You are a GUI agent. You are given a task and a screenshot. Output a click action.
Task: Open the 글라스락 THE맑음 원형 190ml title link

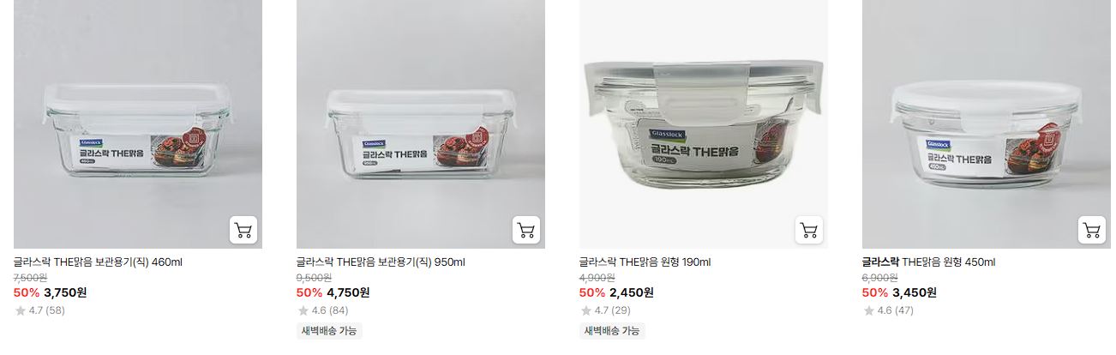coord(645,262)
